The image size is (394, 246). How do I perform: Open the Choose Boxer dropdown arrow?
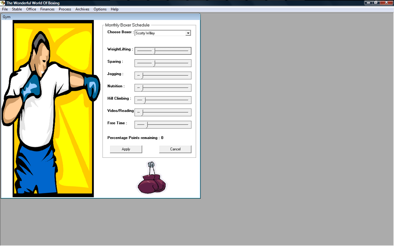click(188, 33)
